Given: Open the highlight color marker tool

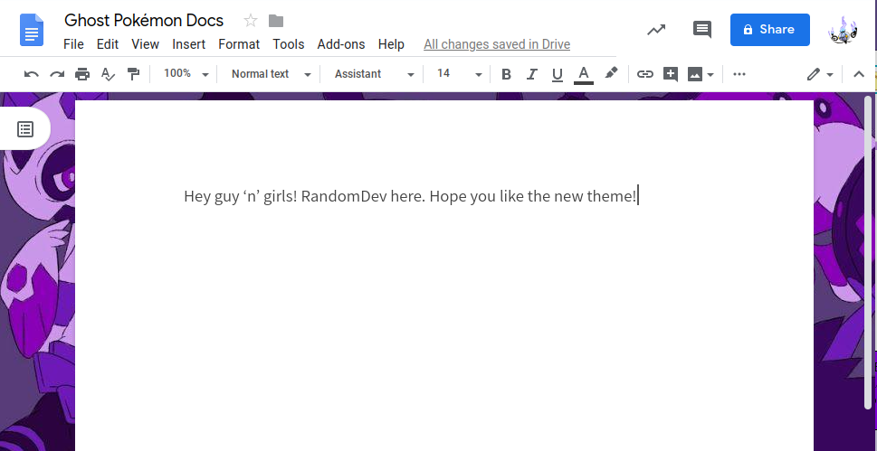Looking at the screenshot, I should point(611,73).
